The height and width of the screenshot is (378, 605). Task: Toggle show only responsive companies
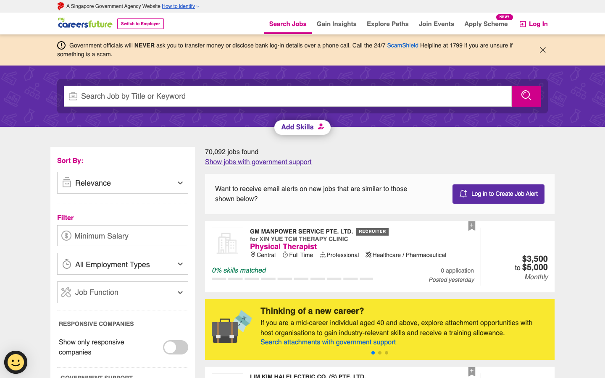click(x=176, y=347)
